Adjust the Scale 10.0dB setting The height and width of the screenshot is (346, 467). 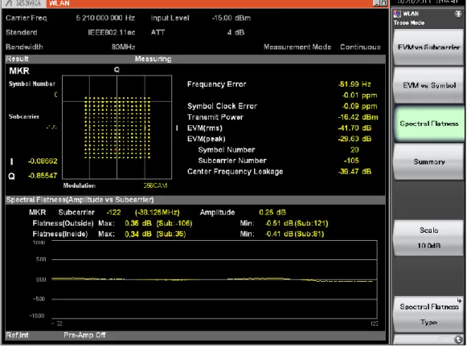pyautogui.click(x=428, y=238)
